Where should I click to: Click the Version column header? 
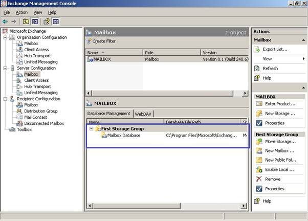click(x=225, y=53)
